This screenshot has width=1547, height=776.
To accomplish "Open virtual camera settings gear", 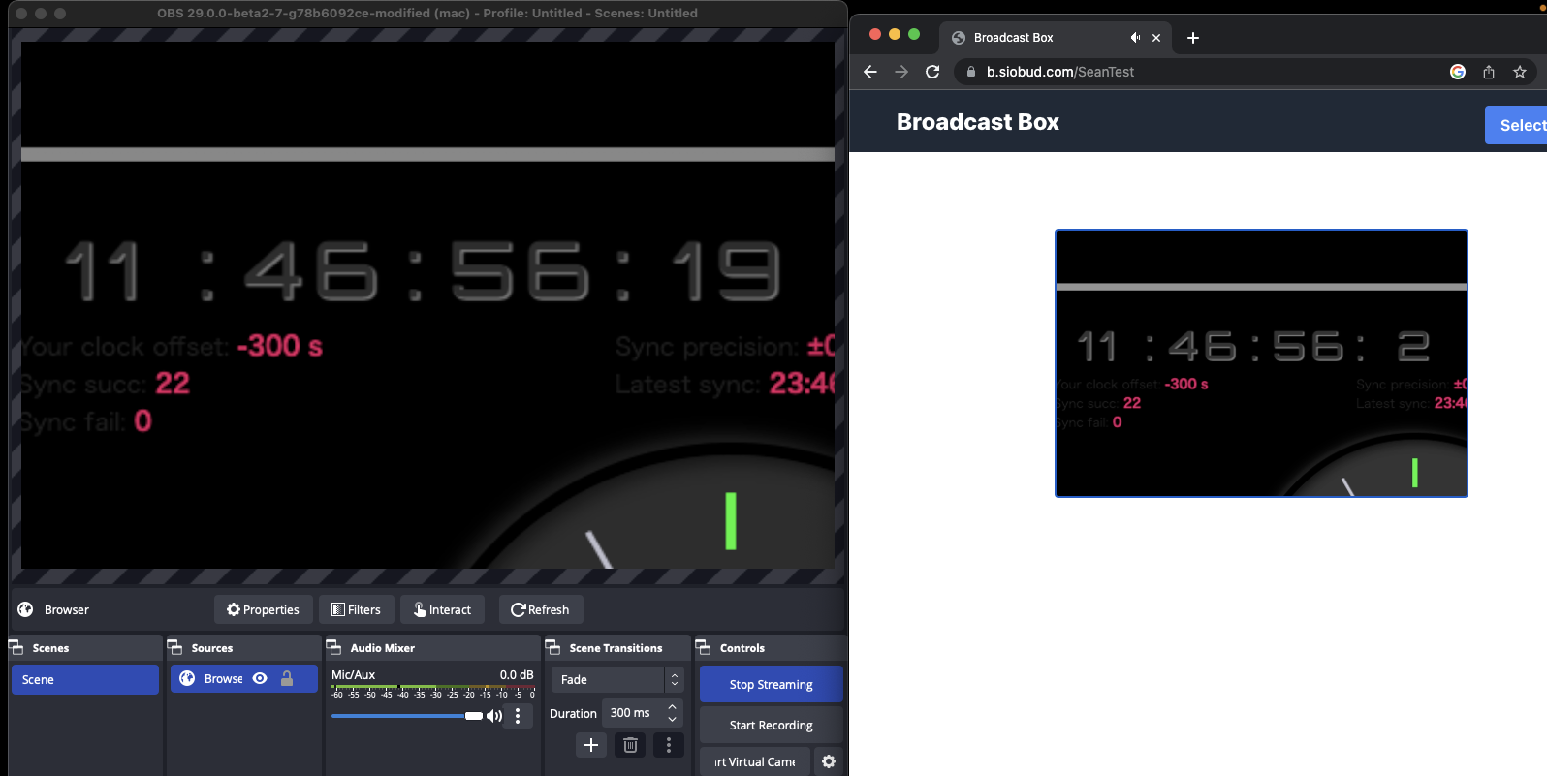I will pos(829,761).
